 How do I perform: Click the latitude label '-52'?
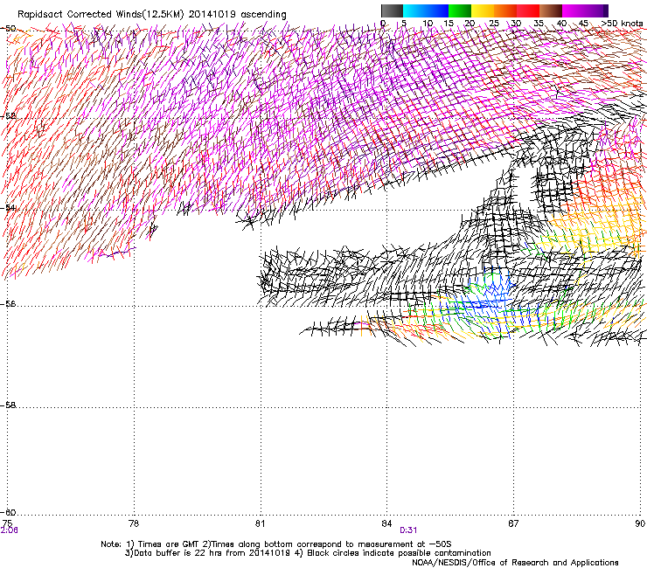8,116
